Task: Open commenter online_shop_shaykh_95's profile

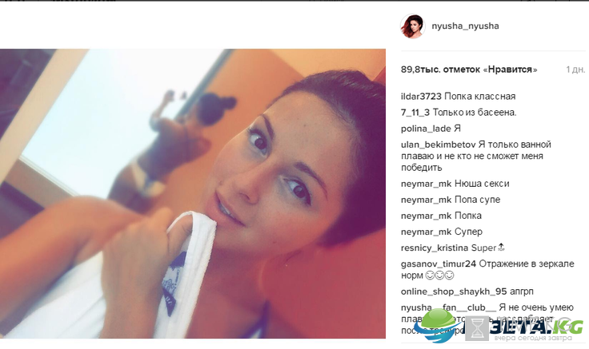Action: [x=454, y=291]
